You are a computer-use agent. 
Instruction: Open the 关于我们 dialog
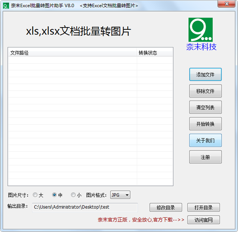206,140
